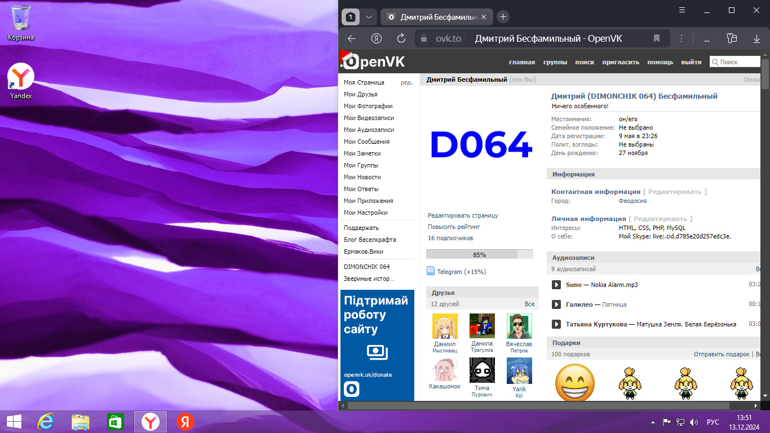Play the Suno Nokia Alarm.mp3 track
Image resolution: width=770 pixels, height=433 pixels.
[556, 285]
